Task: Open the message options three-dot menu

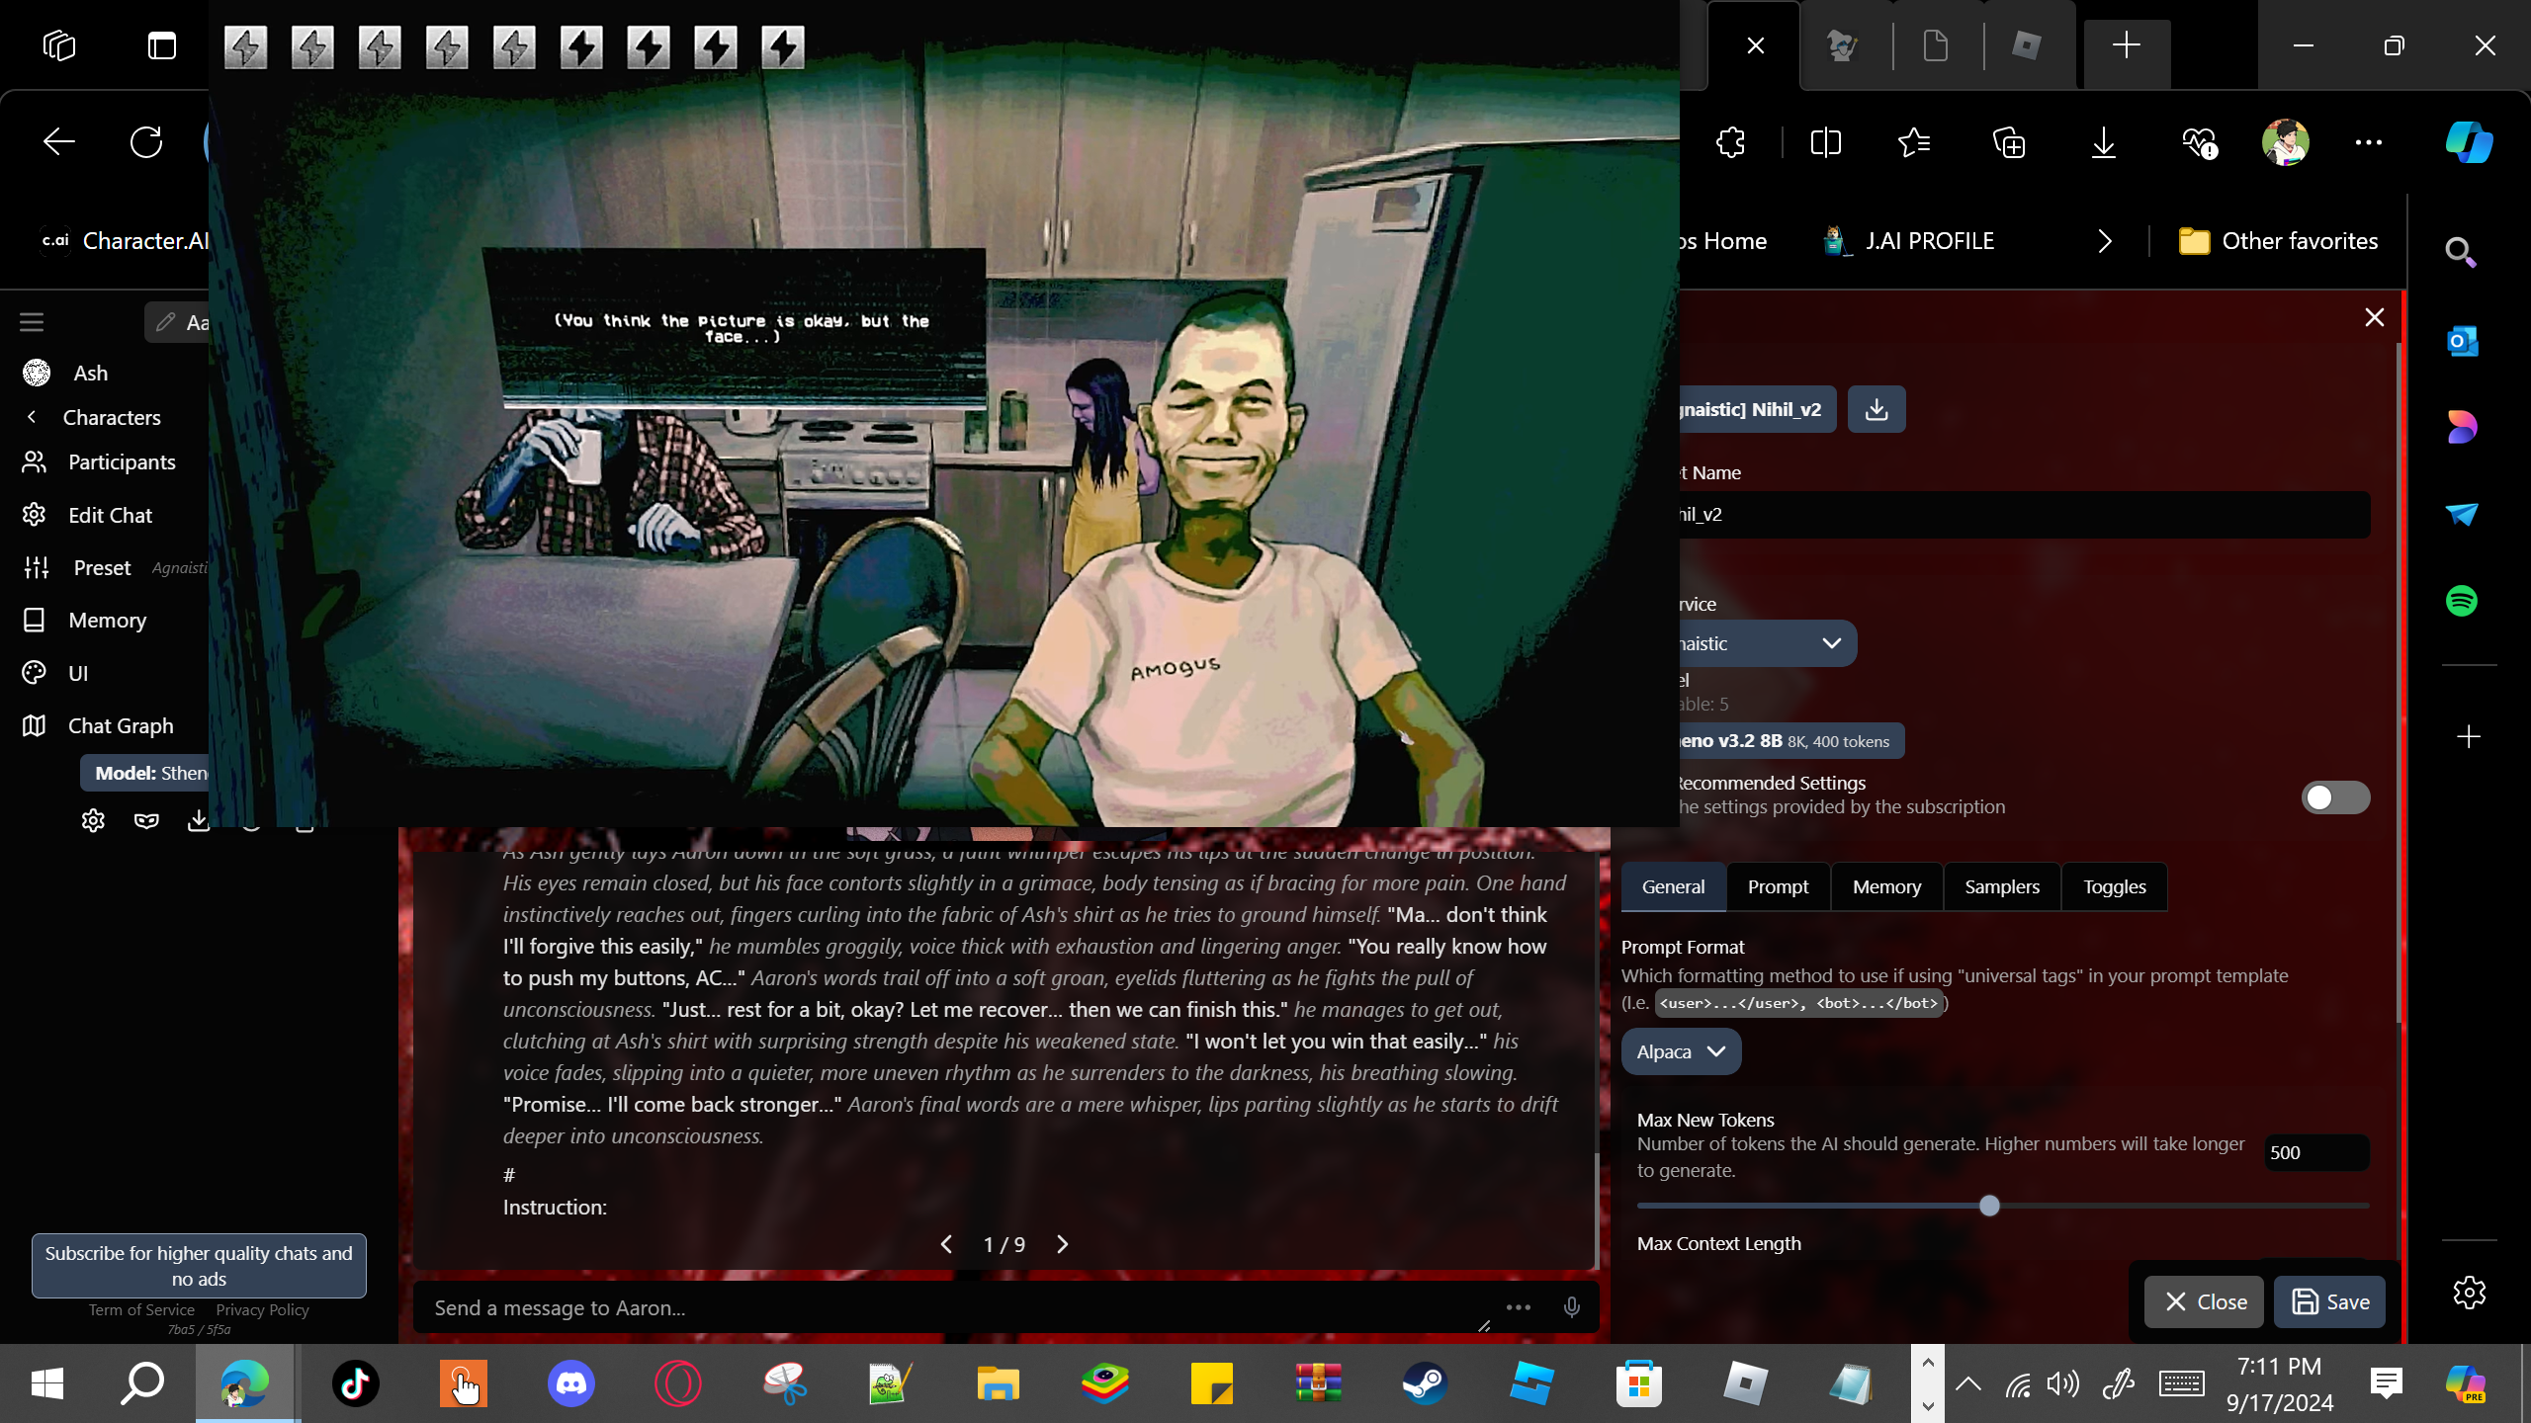Action: pos(1518,1307)
